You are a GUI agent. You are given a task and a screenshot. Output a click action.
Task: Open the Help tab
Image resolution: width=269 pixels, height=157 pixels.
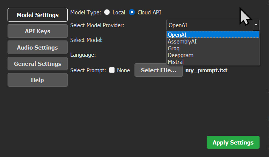click(x=37, y=80)
